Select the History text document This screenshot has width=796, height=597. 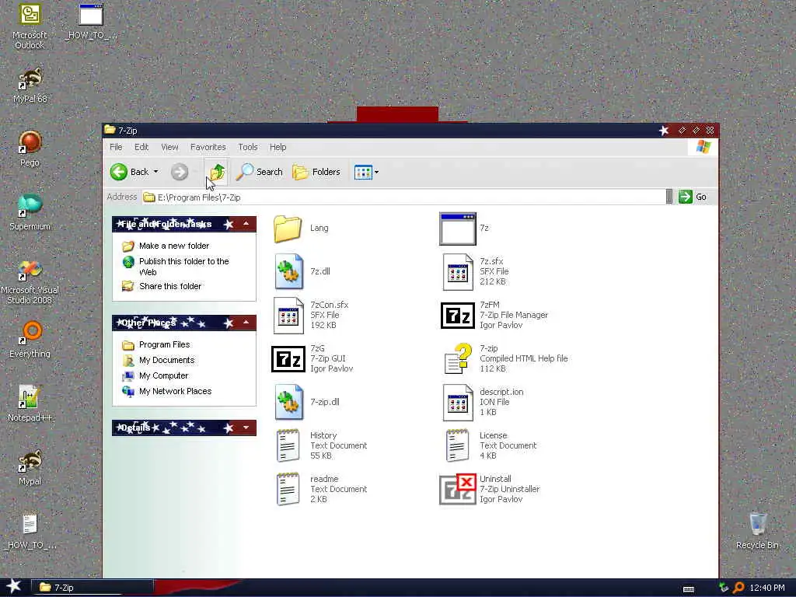point(288,445)
